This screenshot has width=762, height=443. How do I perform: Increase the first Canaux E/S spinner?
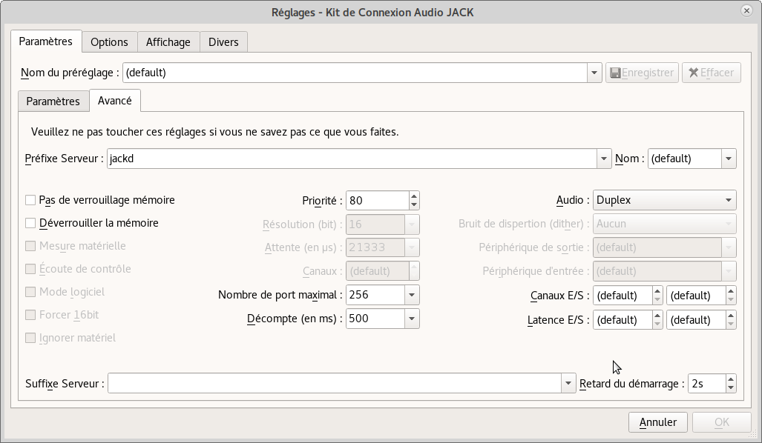[657, 291]
